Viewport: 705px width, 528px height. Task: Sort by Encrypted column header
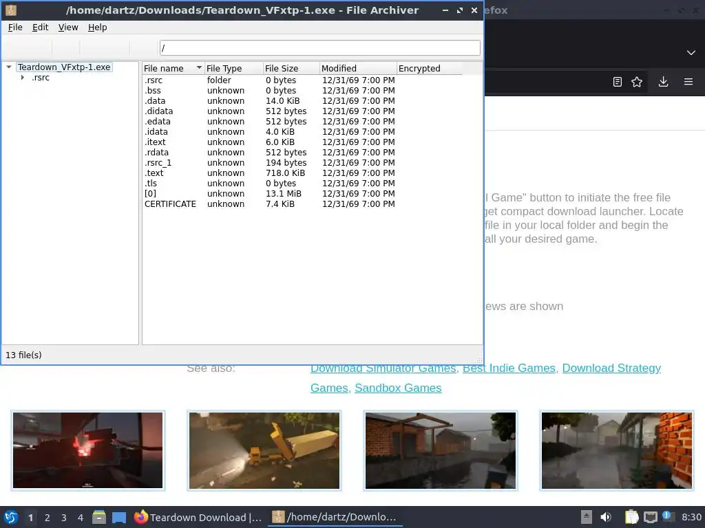pos(430,68)
